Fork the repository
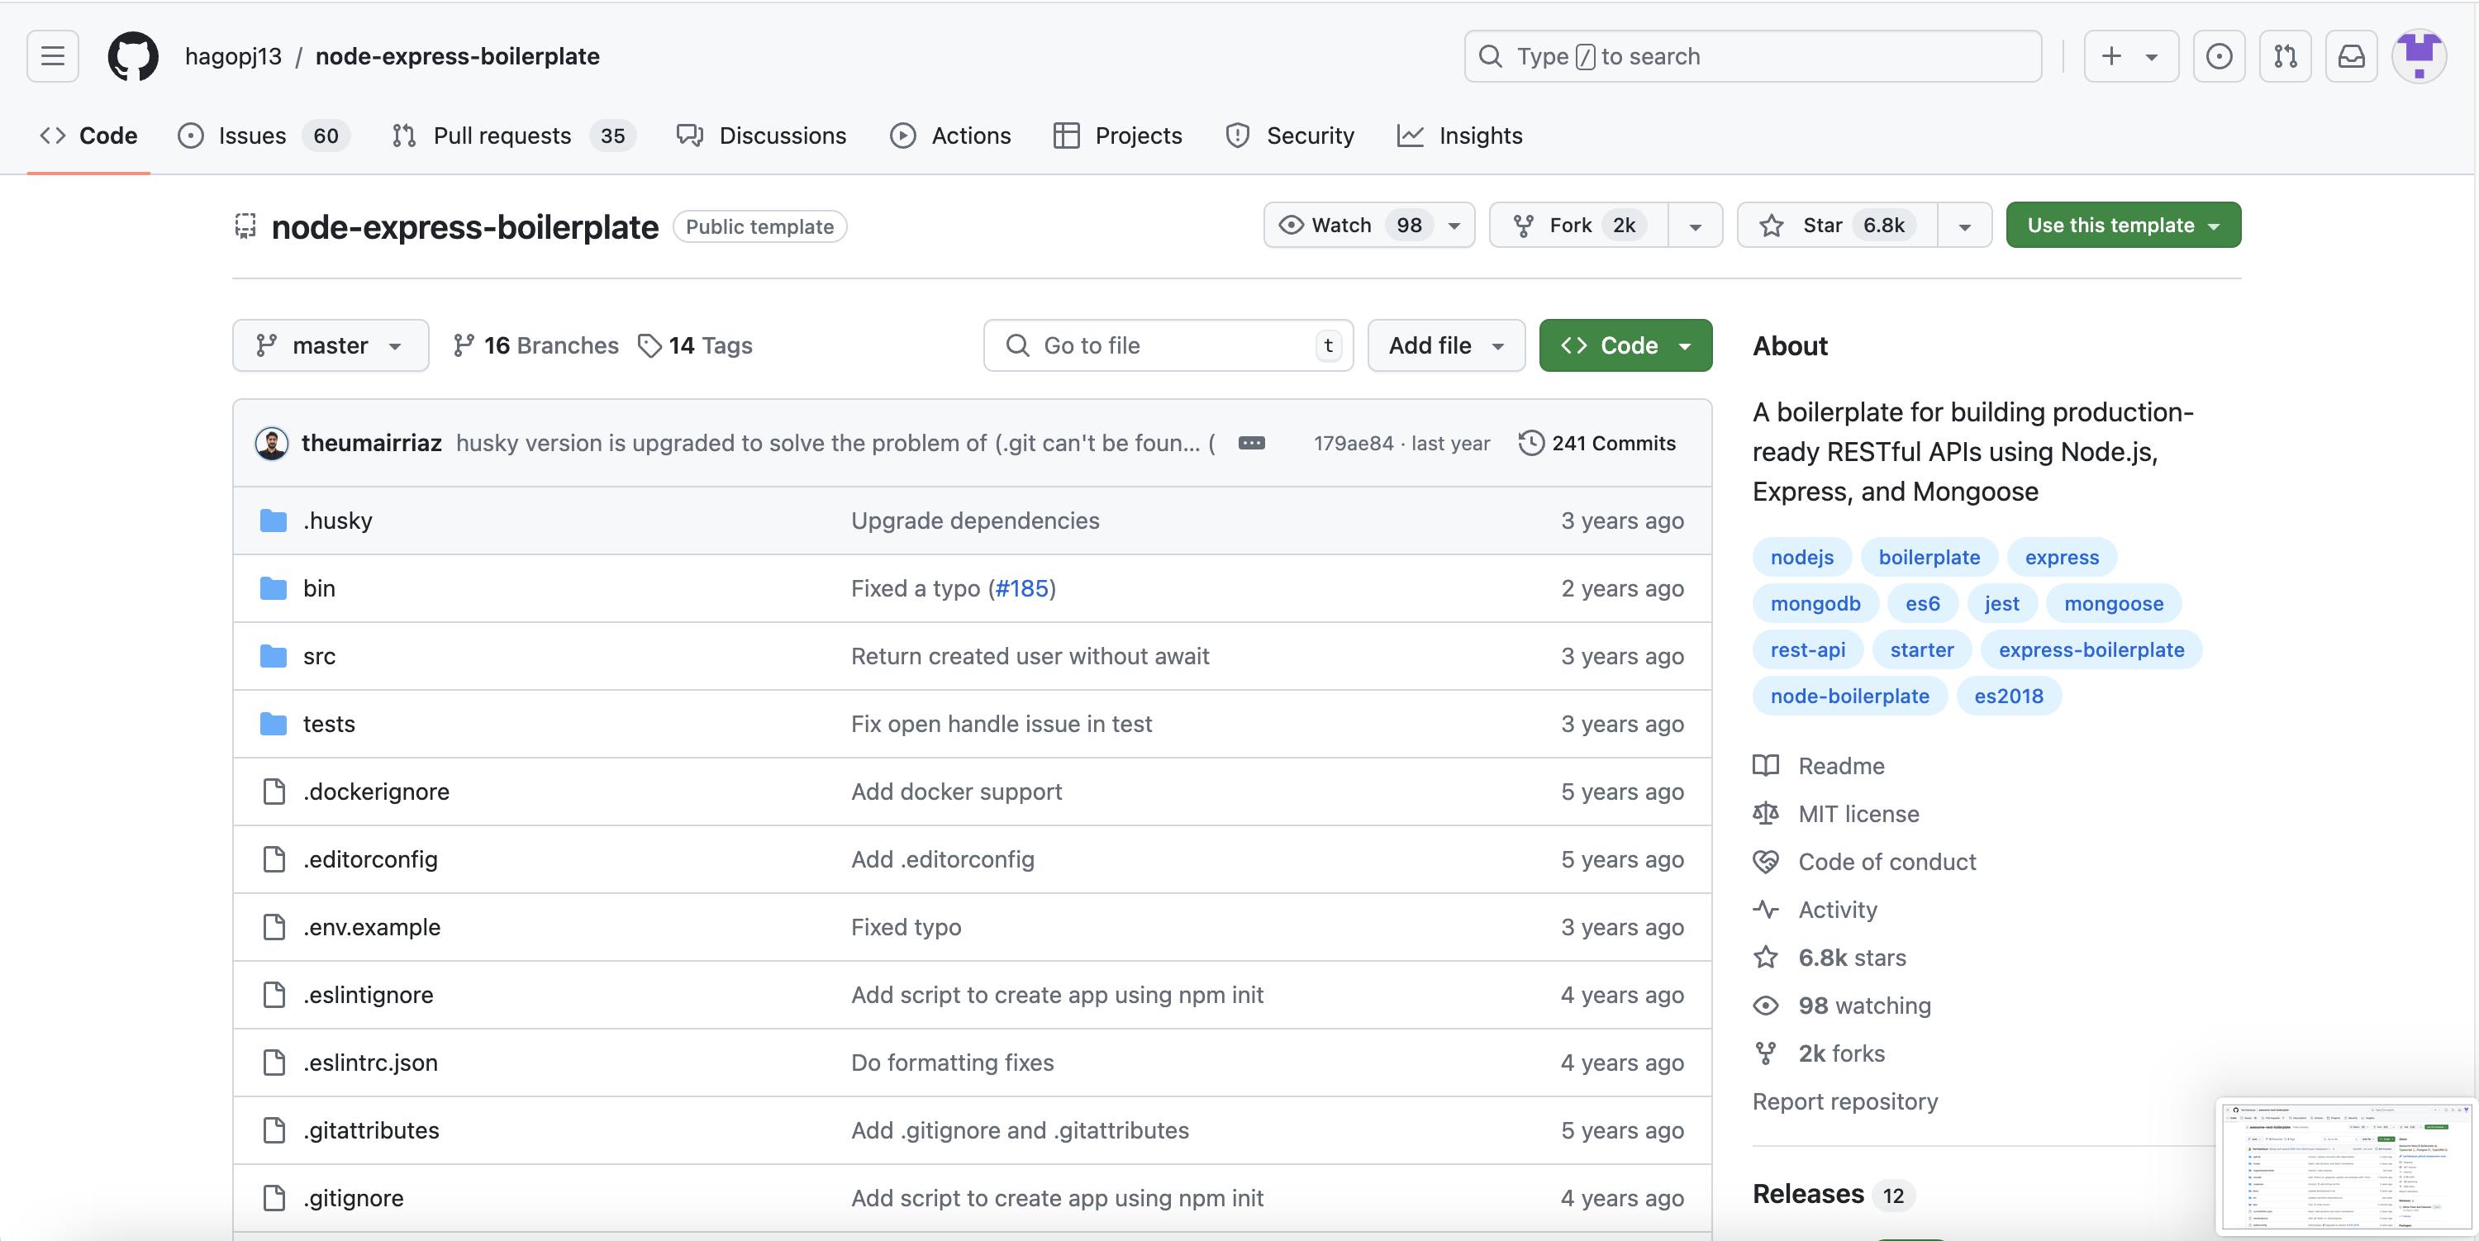The image size is (2479, 1241). coord(1579,225)
